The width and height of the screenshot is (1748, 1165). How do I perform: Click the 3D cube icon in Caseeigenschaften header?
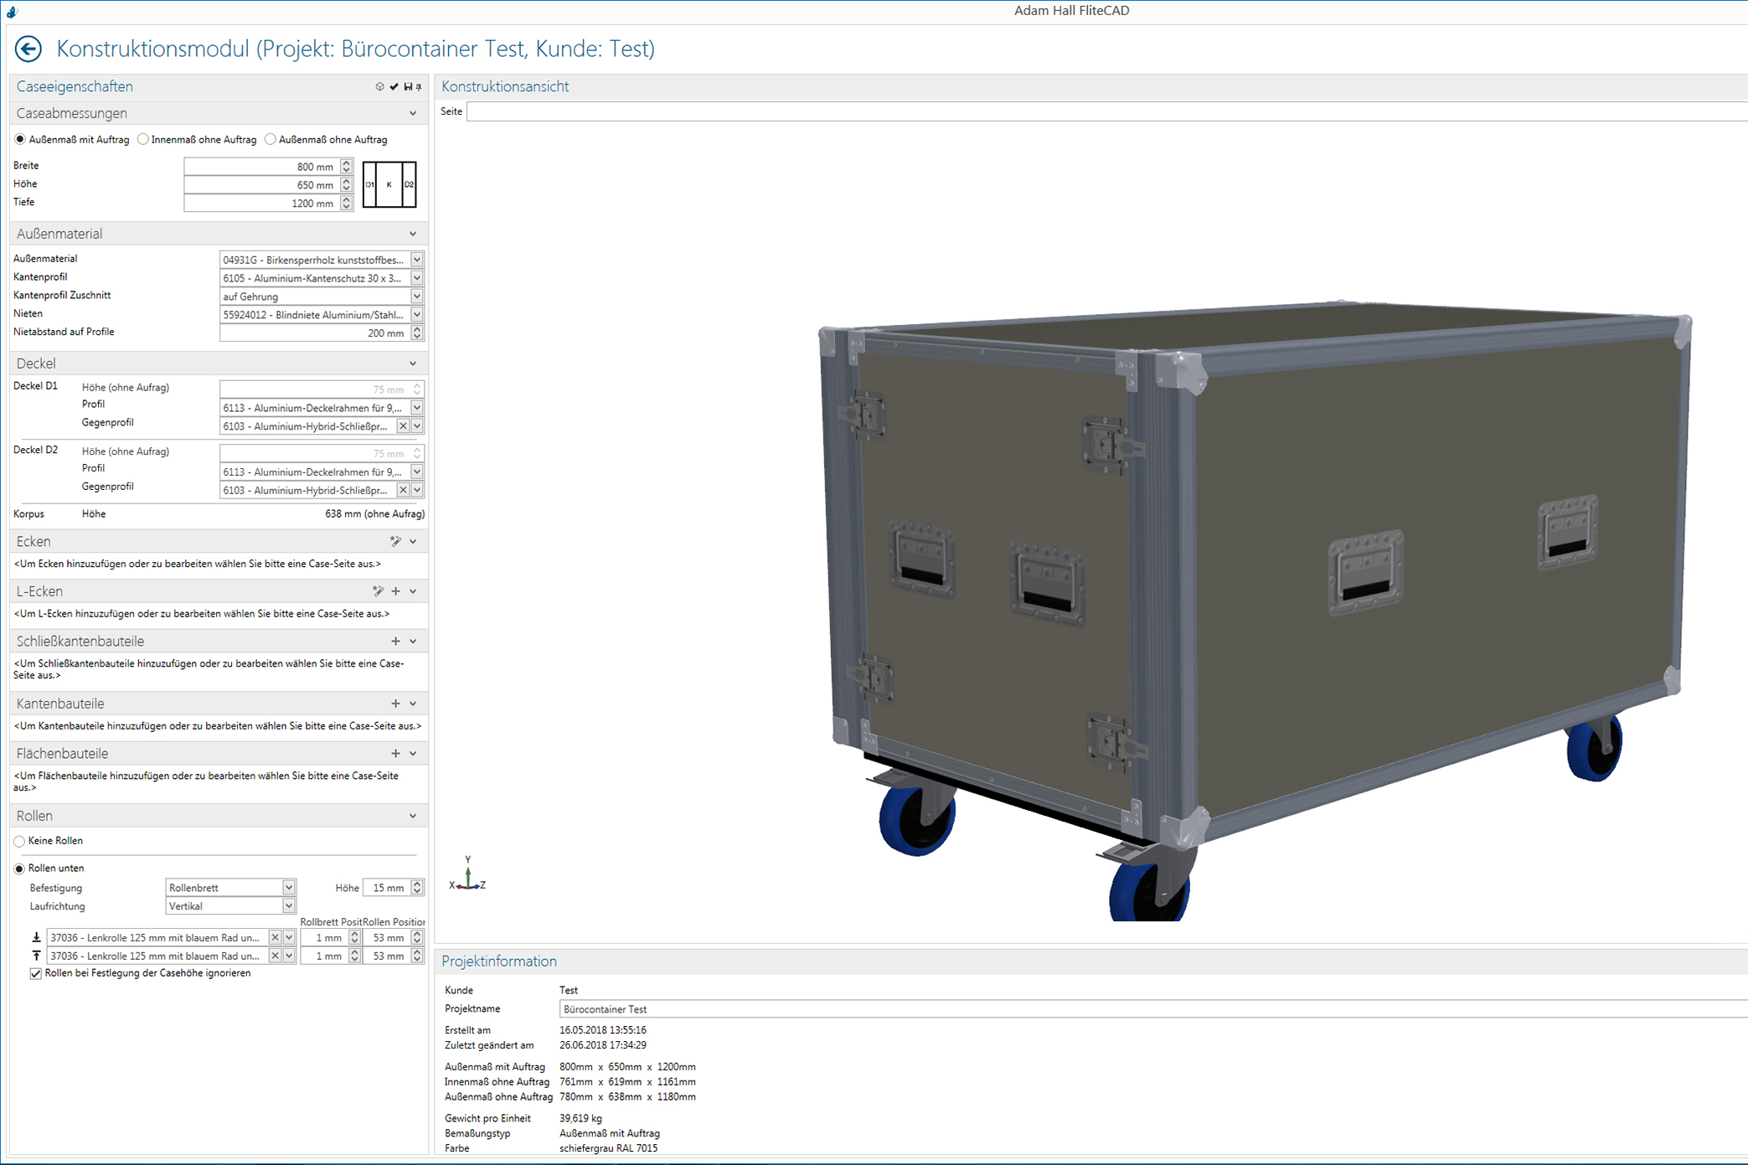(379, 87)
